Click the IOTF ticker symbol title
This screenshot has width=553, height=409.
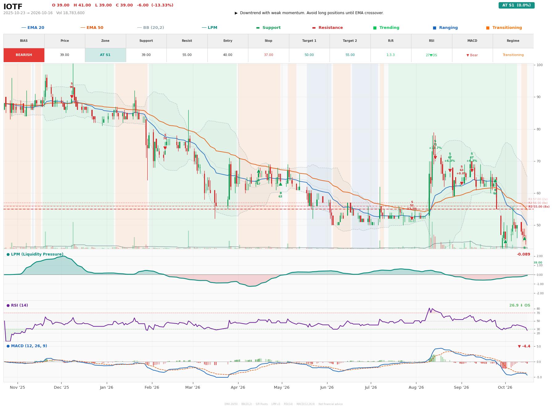(x=13, y=6)
